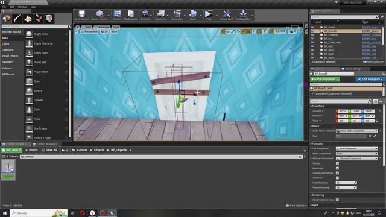This screenshot has width=386, height=217.
Task: Click the Build toolbar icon
Action: click(193, 15)
